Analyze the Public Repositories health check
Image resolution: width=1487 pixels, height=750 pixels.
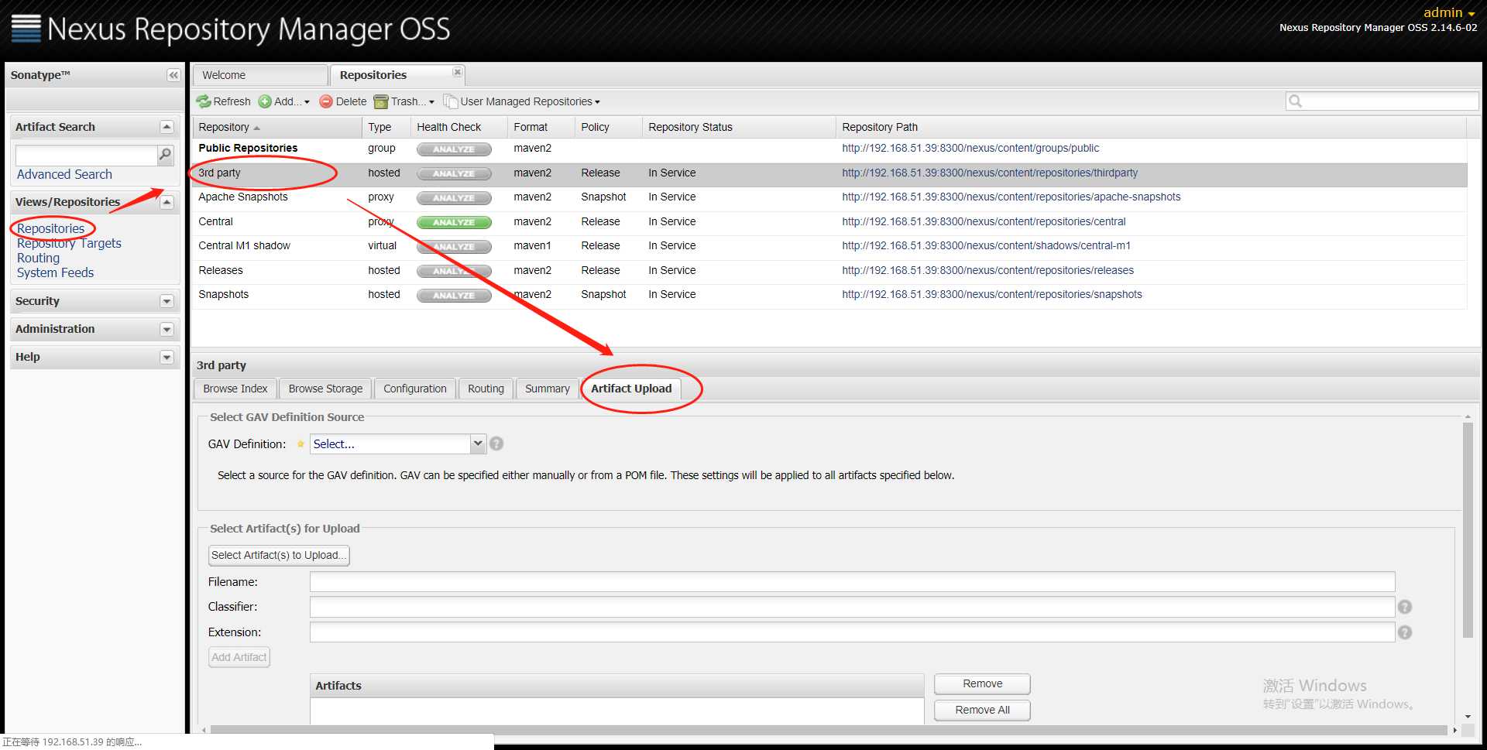coord(454,149)
